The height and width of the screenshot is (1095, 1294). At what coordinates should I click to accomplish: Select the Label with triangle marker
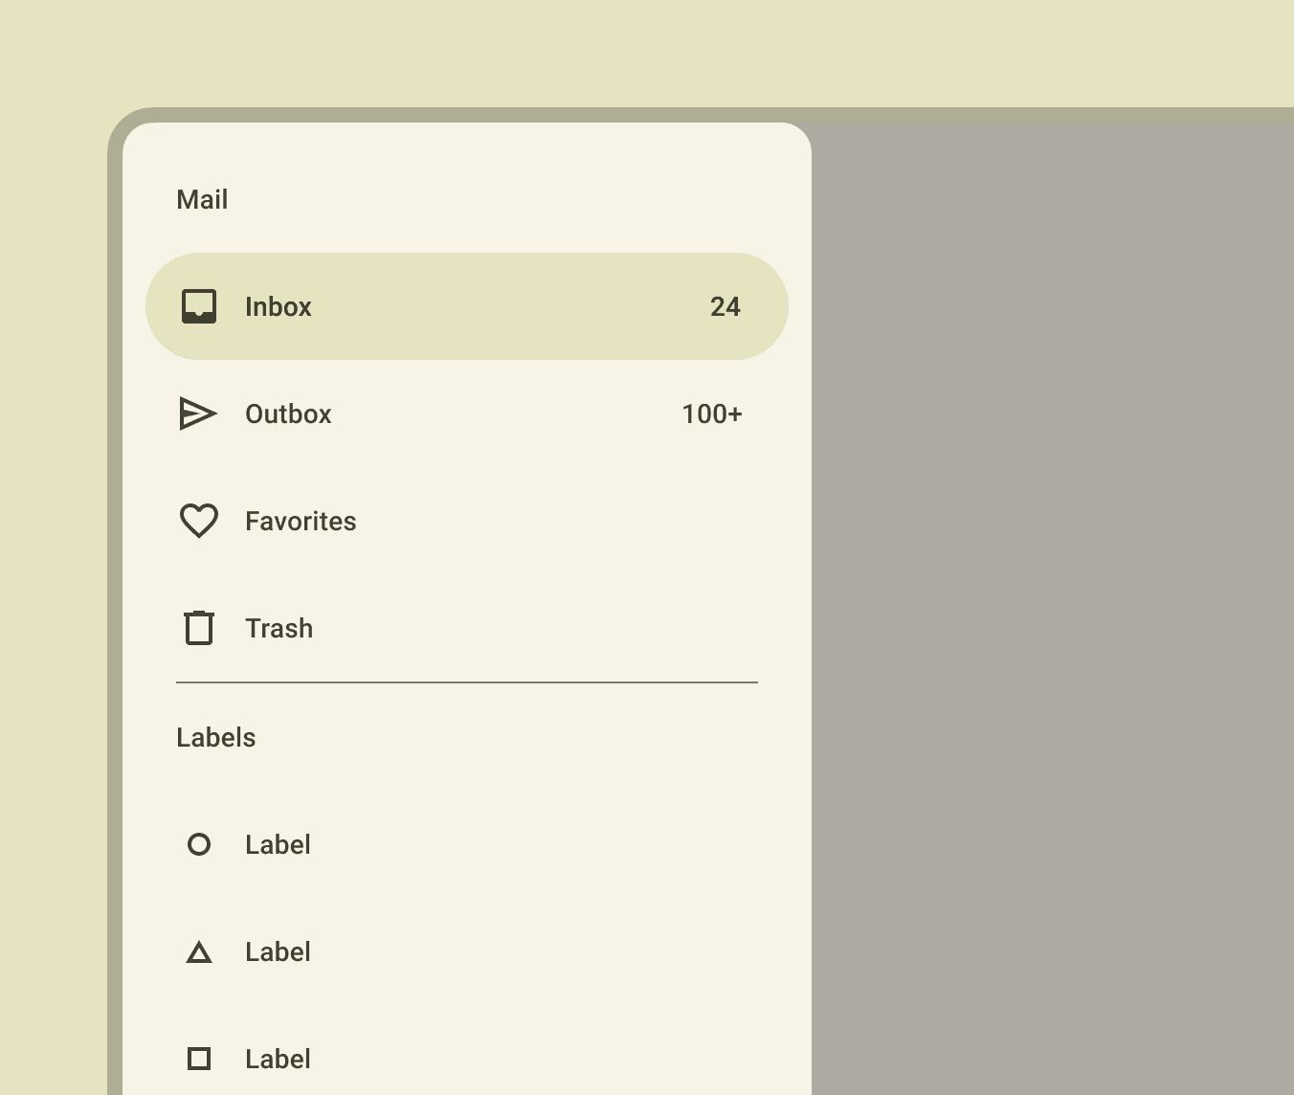coord(467,951)
